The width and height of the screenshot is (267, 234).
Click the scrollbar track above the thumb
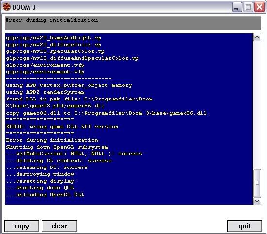[257, 105]
